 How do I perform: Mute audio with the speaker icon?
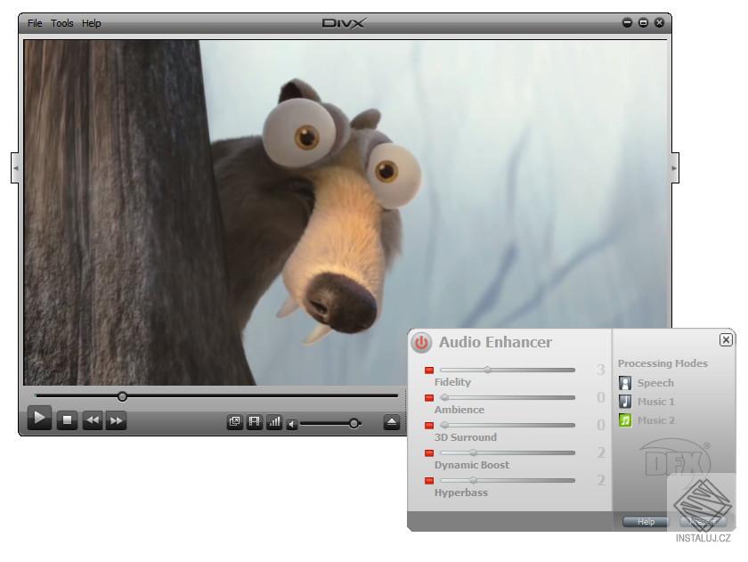click(x=292, y=424)
